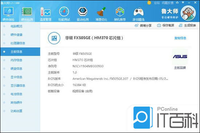Image resolution: width=200 pixels, height=133 pixels.
Task: Select 主板信息 in sidebar
Action: [x=20, y=52]
